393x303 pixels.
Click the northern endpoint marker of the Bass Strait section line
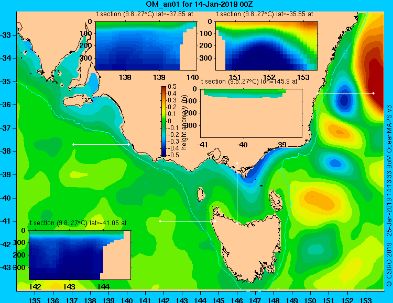(x=237, y=163)
